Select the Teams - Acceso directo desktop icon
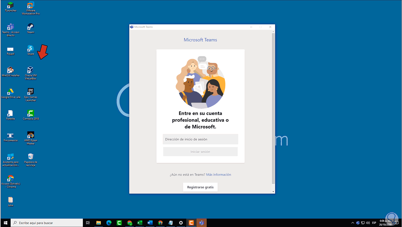Viewport: 402px width, 227px height. (x=10, y=30)
